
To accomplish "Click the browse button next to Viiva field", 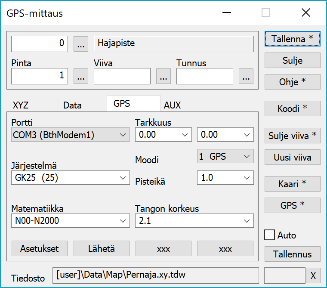I will 163,76.
